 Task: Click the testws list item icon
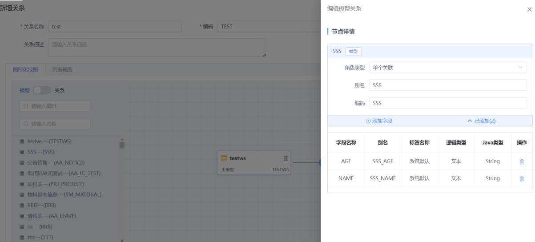coord(22,141)
